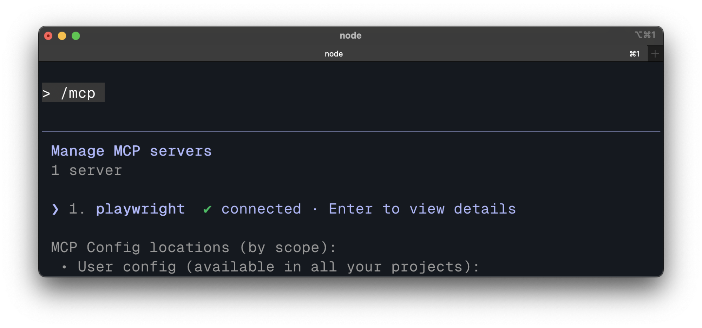Click the node window title

[350, 35]
